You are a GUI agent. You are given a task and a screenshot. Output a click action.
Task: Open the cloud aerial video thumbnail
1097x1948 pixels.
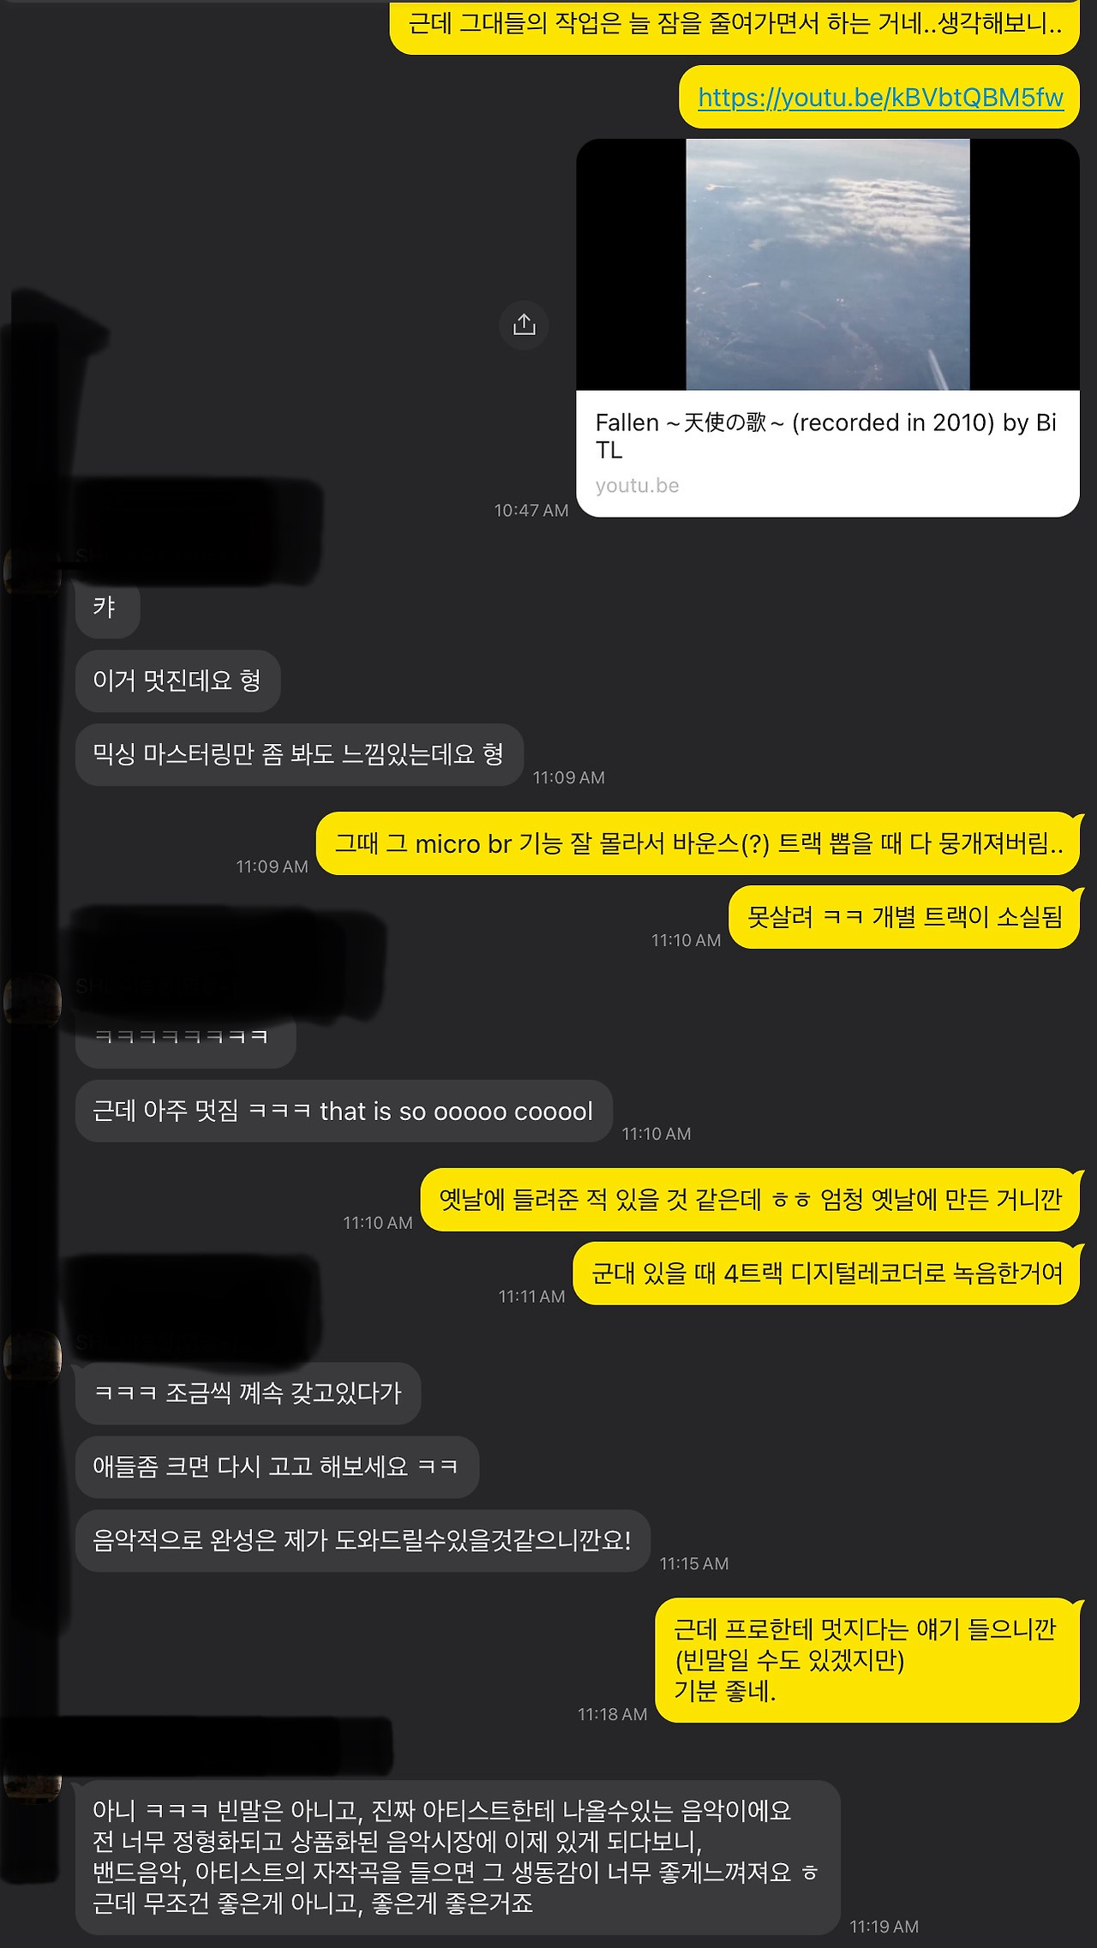(828, 265)
